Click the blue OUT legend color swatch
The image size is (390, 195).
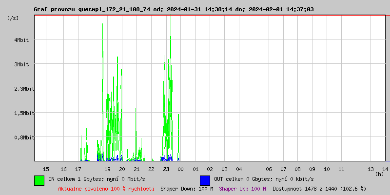(205, 180)
